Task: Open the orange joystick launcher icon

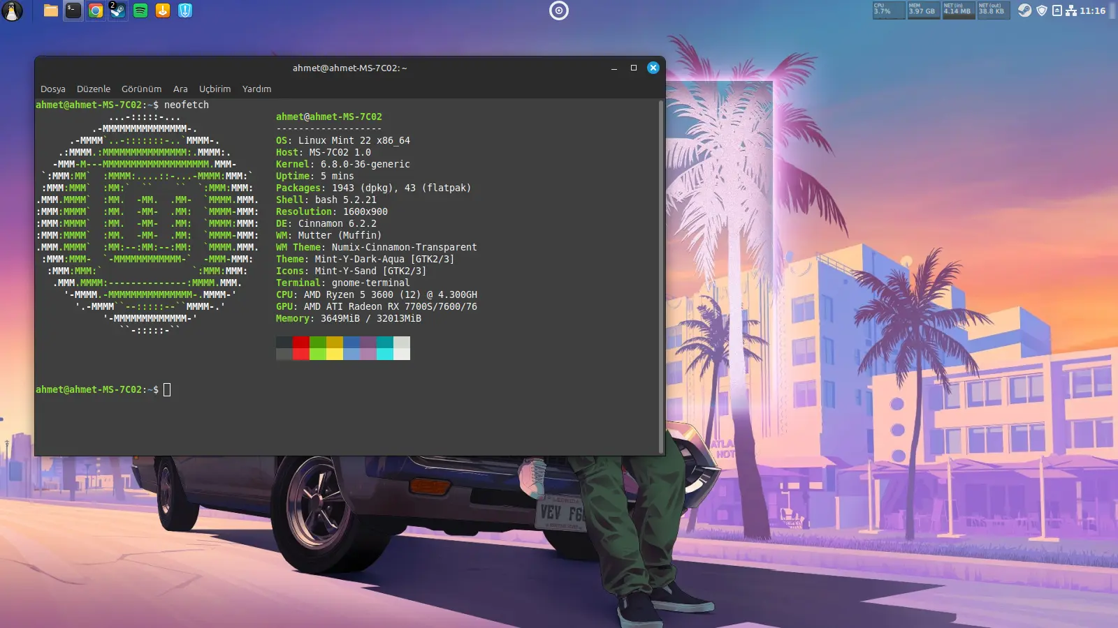Action: (x=163, y=10)
